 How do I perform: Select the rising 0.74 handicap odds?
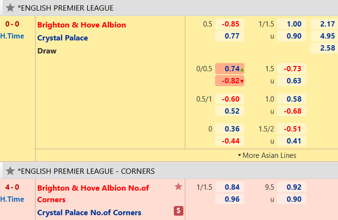click(x=230, y=69)
